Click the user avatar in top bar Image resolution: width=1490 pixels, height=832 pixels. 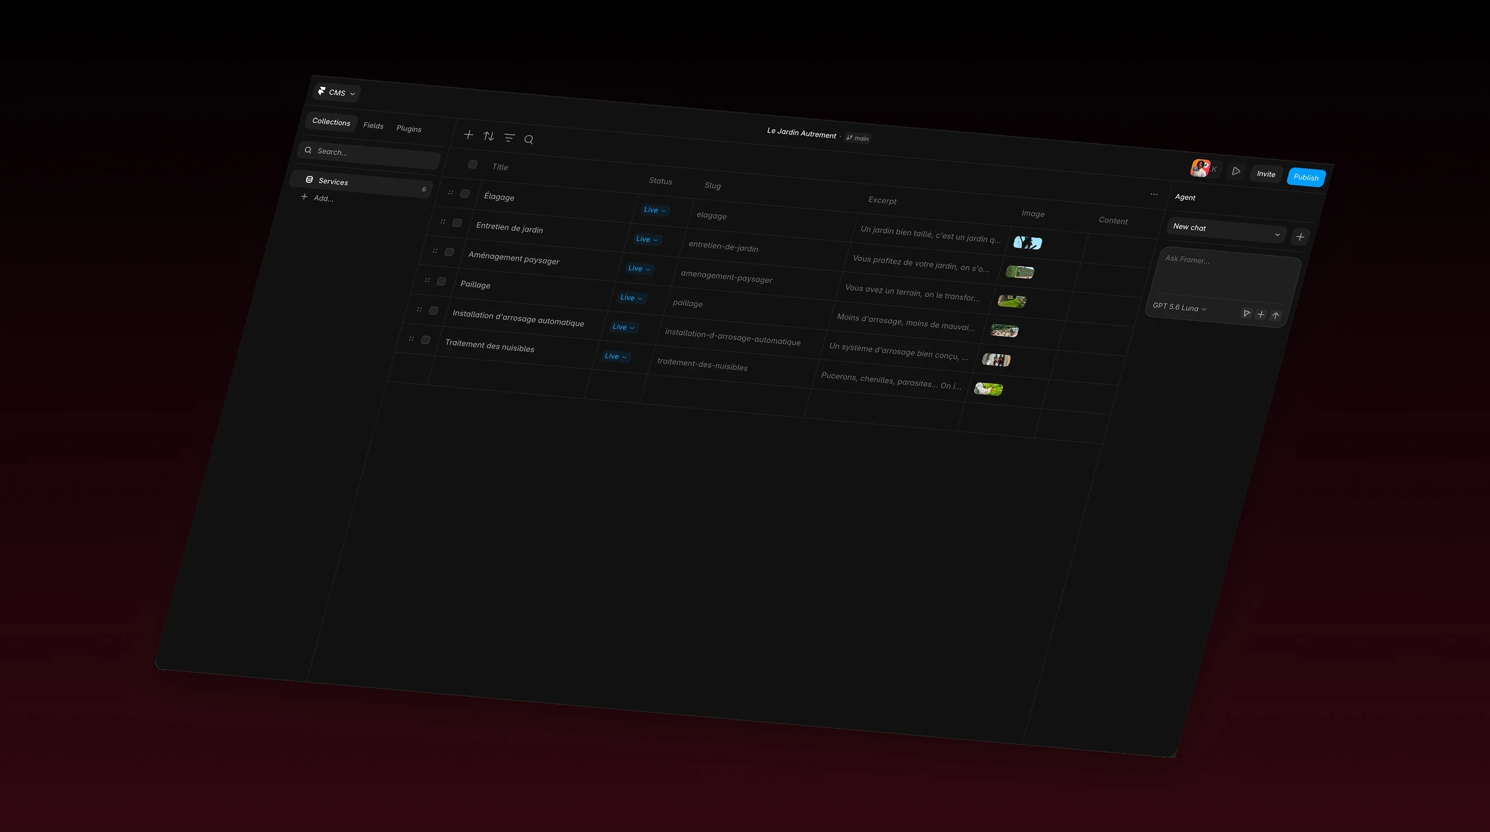pos(1200,168)
